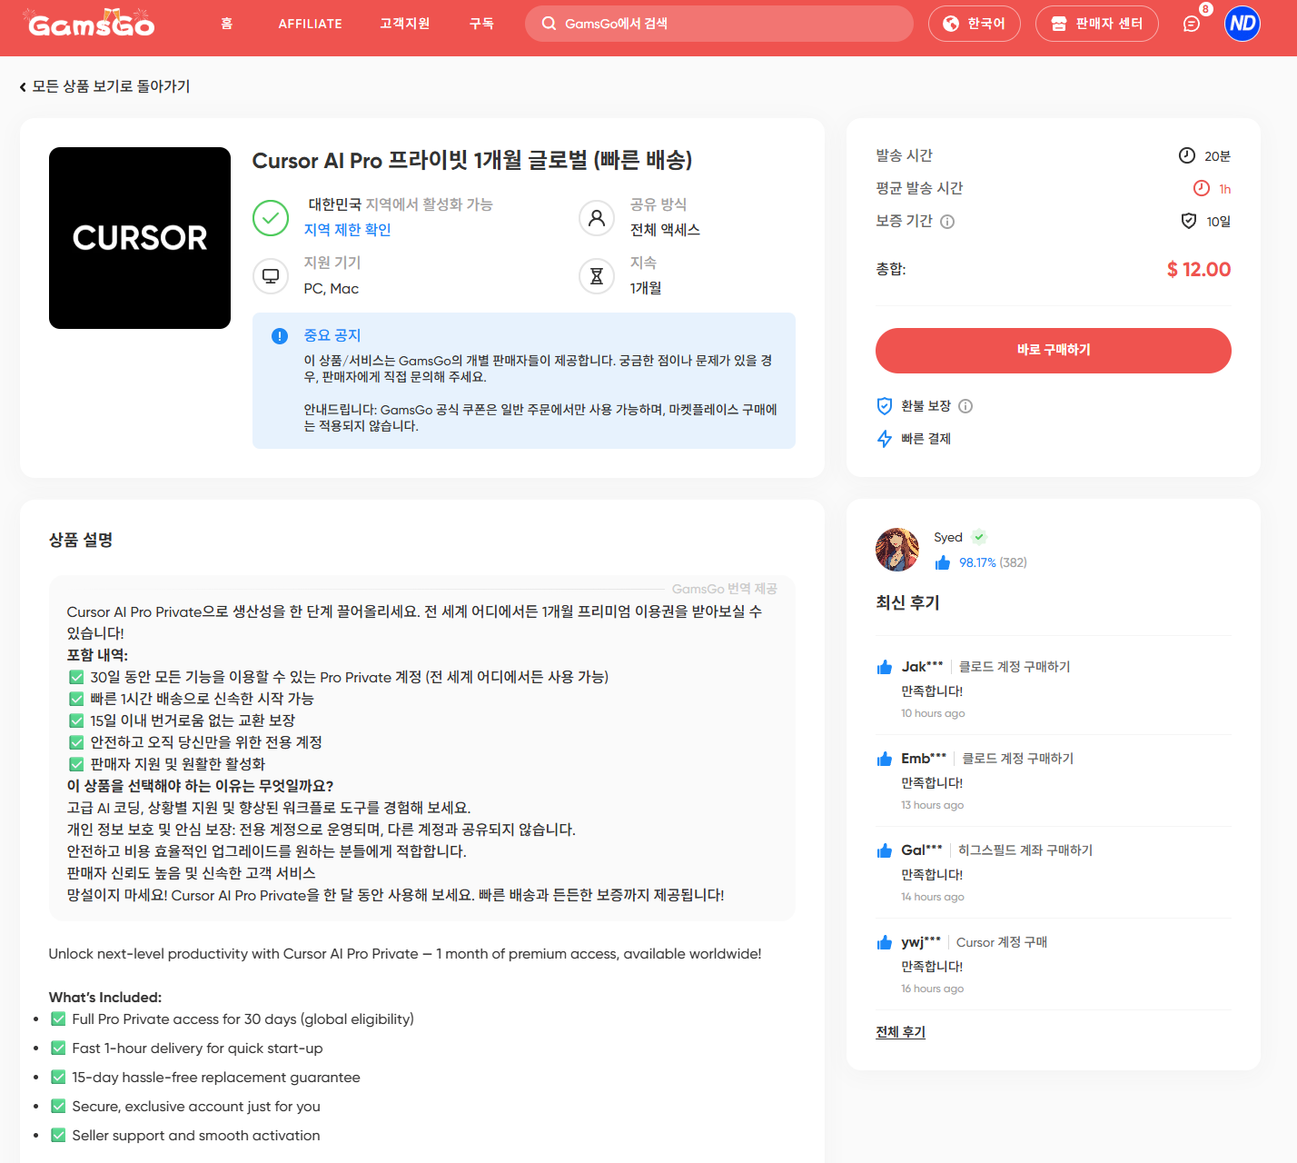Image resolution: width=1297 pixels, height=1163 pixels.
Task: Click the What's Included: heading
Action: click(x=105, y=997)
